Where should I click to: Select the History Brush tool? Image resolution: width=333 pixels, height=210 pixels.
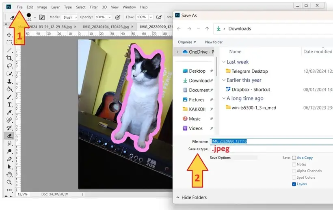point(9,128)
